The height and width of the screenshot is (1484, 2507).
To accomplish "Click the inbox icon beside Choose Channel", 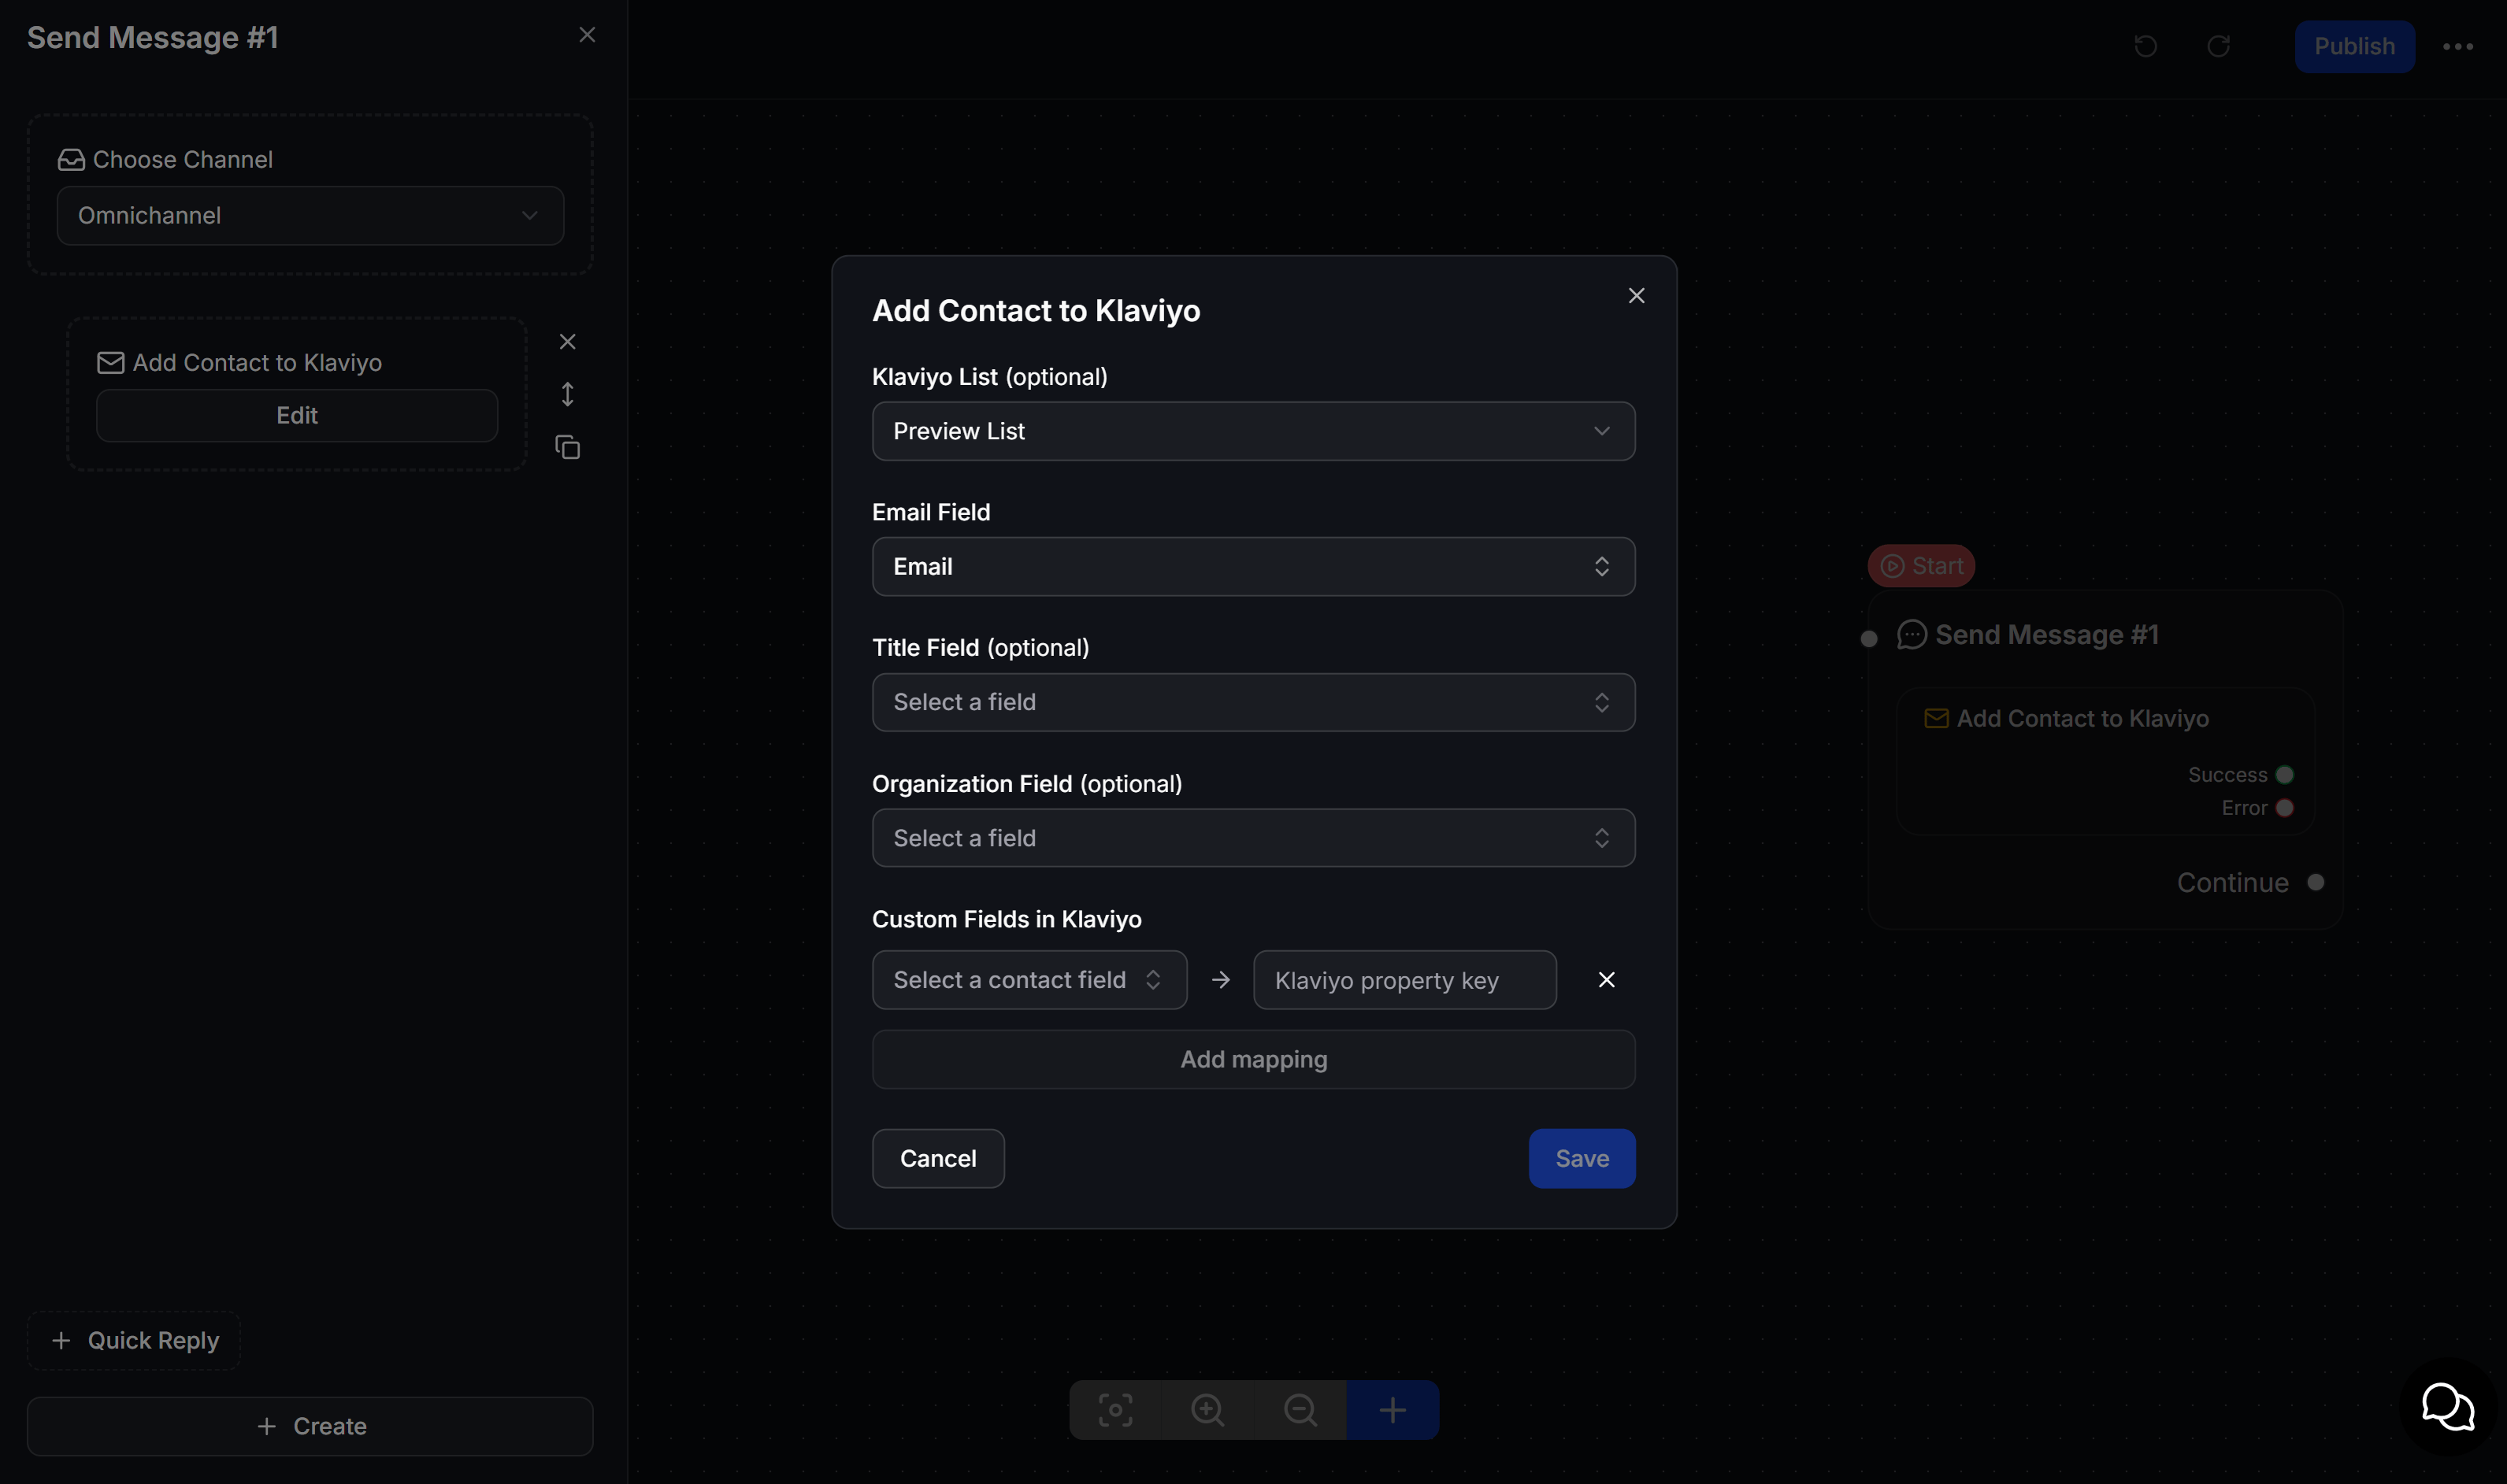I will tap(71, 159).
